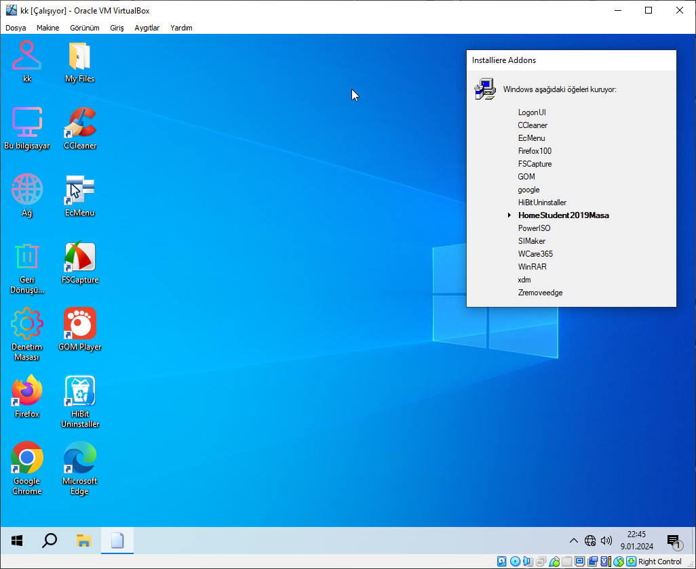Click the clock showing 22:45
This screenshot has width=696, height=569.
coord(636,534)
